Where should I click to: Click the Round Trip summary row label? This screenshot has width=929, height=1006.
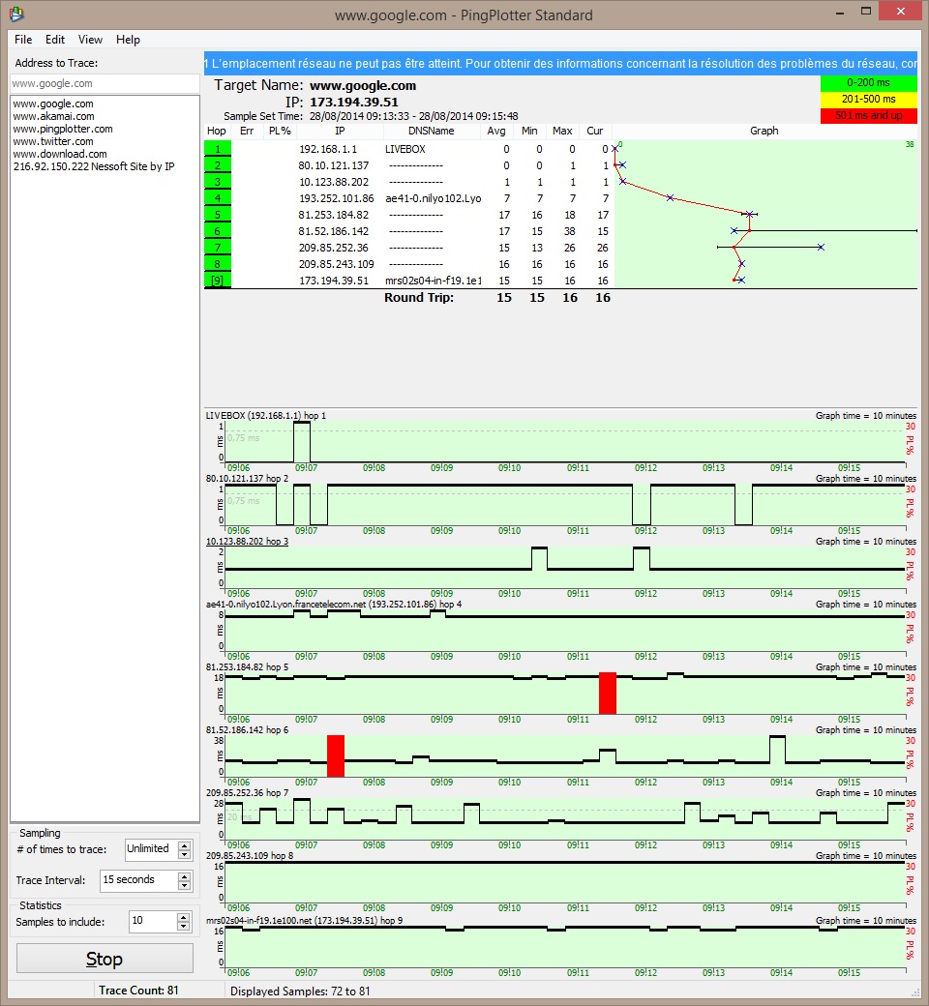tap(419, 297)
